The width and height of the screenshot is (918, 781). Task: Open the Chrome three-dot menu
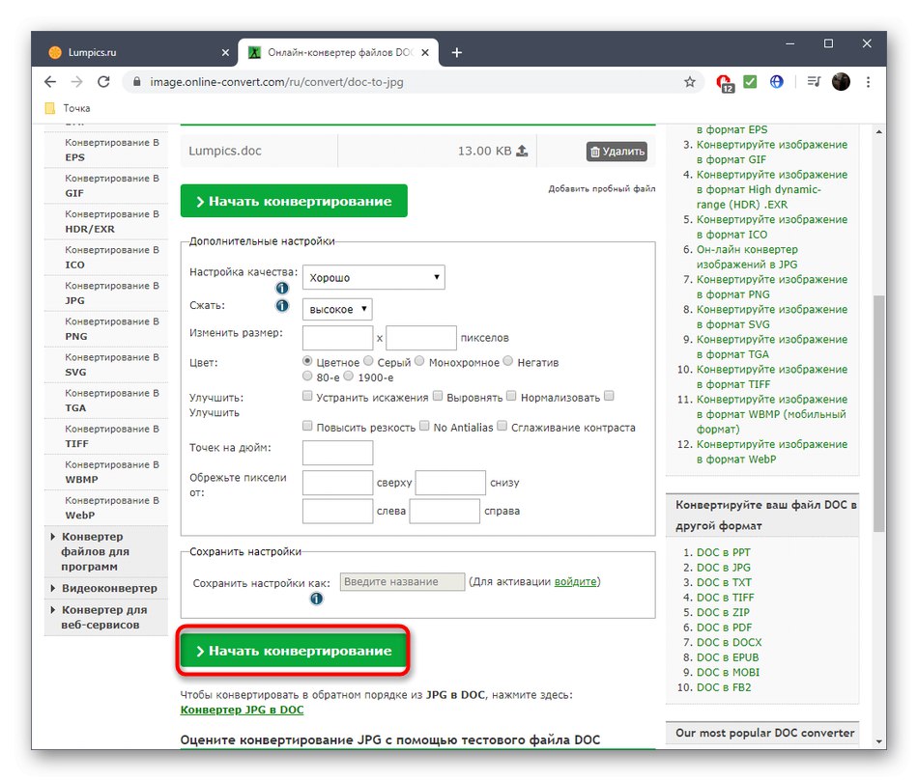pos(869,82)
